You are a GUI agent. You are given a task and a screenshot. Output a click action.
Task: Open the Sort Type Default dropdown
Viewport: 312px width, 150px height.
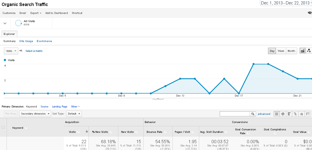click(74, 114)
